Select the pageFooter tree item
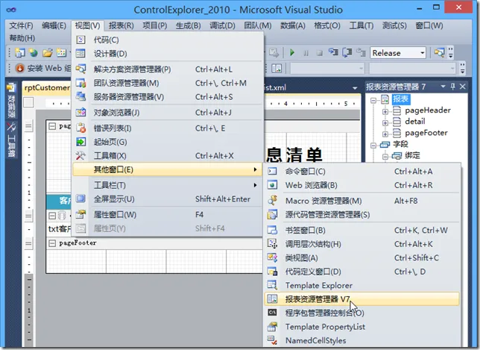 point(426,133)
